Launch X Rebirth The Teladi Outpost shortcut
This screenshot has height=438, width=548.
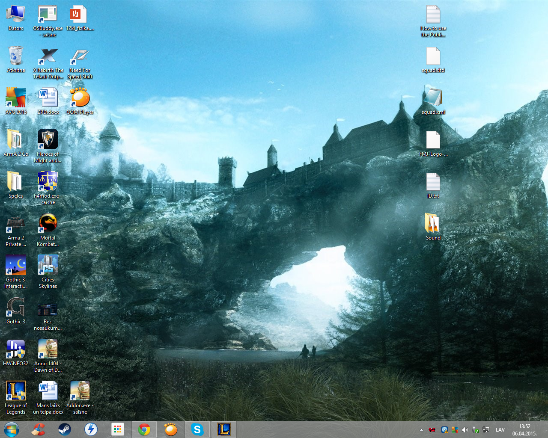coord(48,63)
